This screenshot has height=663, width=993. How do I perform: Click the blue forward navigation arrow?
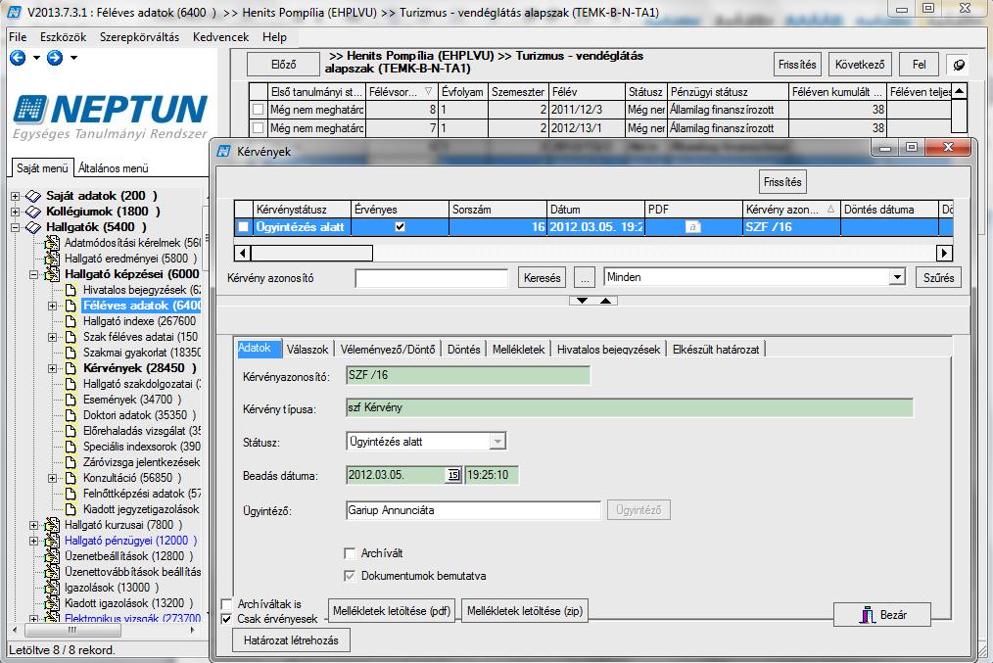(55, 58)
